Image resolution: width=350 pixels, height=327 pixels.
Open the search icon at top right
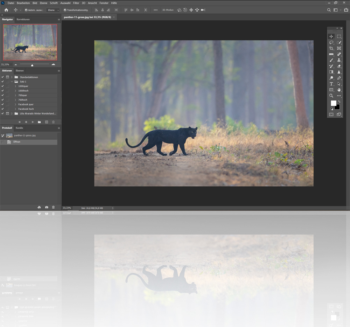click(329, 10)
